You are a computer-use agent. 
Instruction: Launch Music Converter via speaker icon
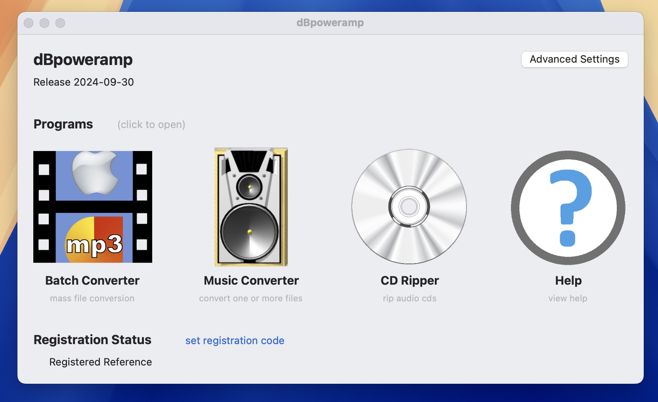(251, 207)
